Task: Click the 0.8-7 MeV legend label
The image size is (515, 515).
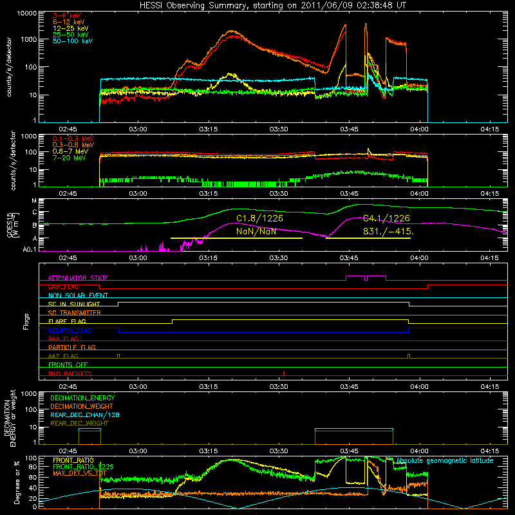Action: pyautogui.click(x=71, y=151)
